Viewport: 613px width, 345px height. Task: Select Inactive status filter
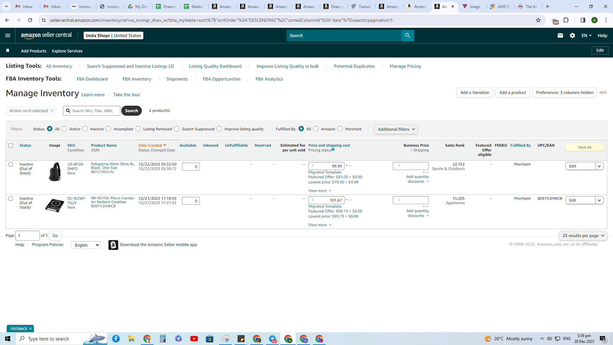tap(85, 129)
